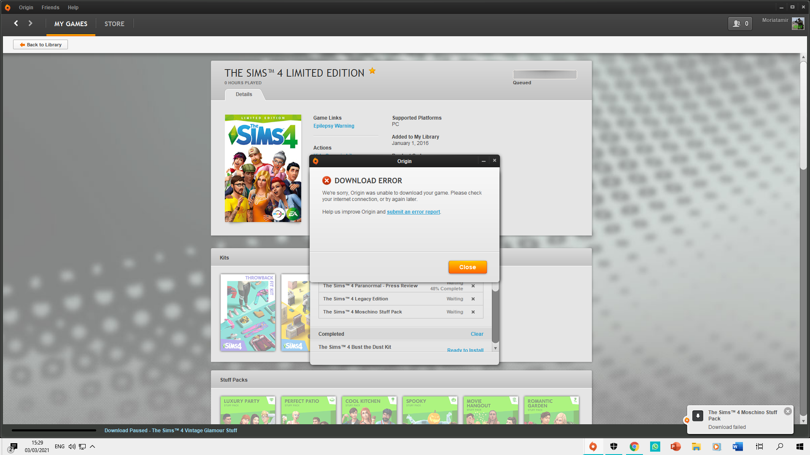The image size is (810, 455).
Task: Click the forward navigation arrow
Action: (x=30, y=24)
